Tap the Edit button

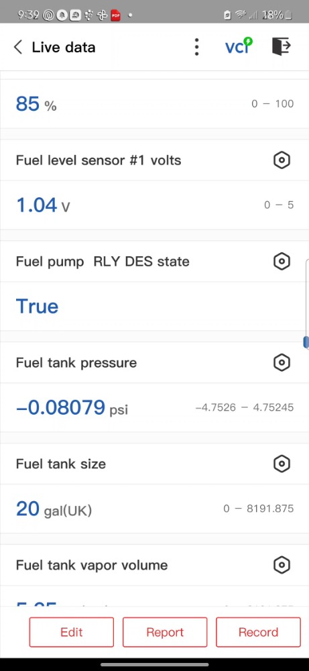coord(71,632)
